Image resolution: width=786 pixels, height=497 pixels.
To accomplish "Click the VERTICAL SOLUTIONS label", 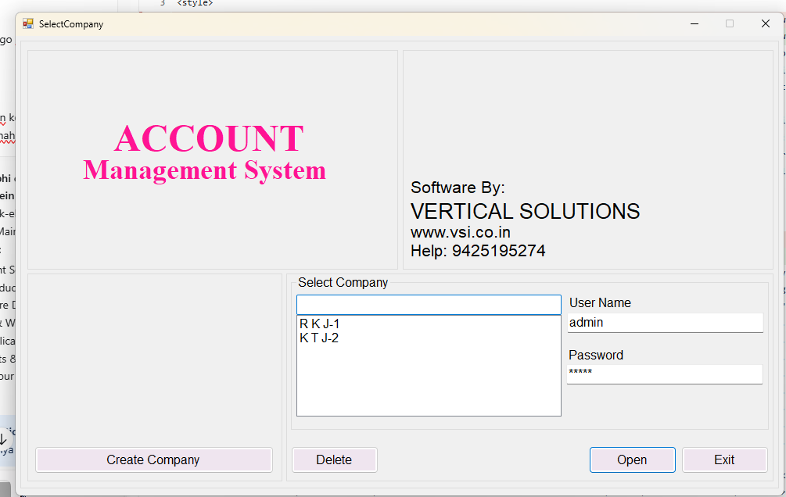I will tap(525, 211).
